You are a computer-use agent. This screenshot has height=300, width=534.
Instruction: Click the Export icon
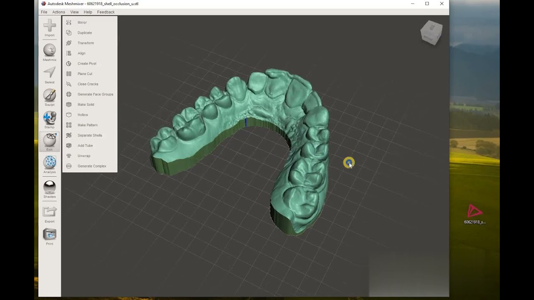tap(49, 212)
